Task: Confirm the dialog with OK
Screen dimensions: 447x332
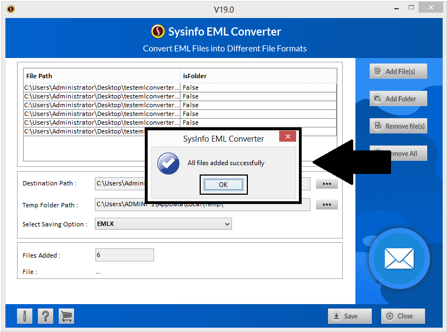Action: (x=223, y=185)
